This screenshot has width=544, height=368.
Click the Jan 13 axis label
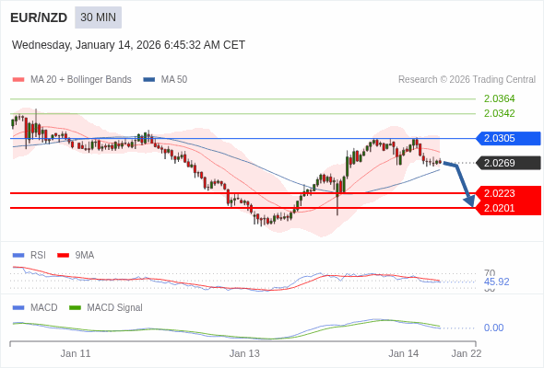pyautogui.click(x=244, y=354)
